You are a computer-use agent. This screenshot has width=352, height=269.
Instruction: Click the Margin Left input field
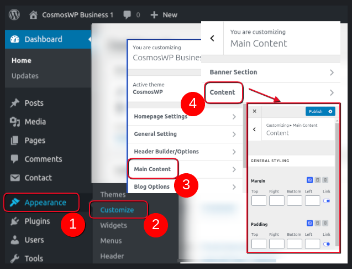312,200
